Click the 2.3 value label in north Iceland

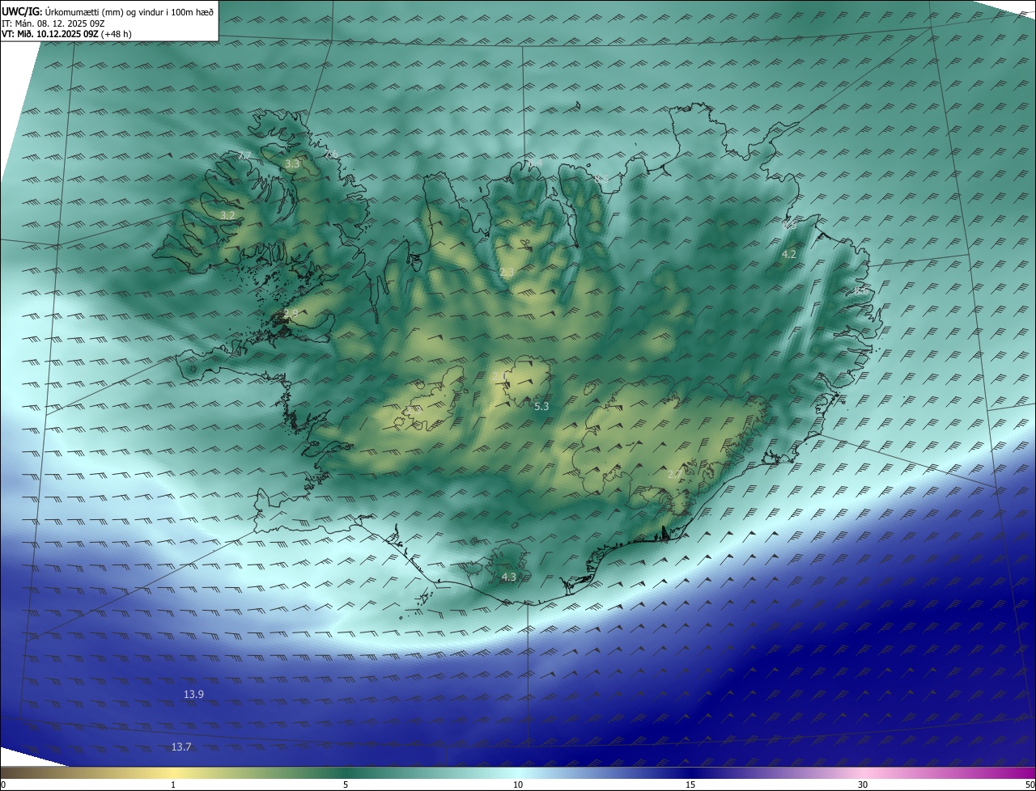click(507, 272)
